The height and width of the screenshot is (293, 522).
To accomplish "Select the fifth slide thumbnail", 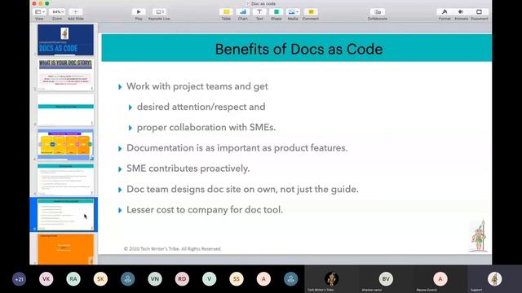I will tap(65, 180).
